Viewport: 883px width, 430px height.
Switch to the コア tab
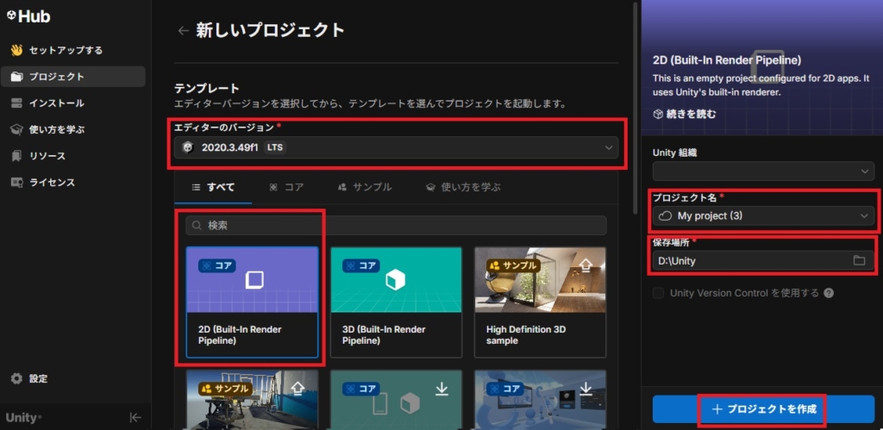coord(285,187)
